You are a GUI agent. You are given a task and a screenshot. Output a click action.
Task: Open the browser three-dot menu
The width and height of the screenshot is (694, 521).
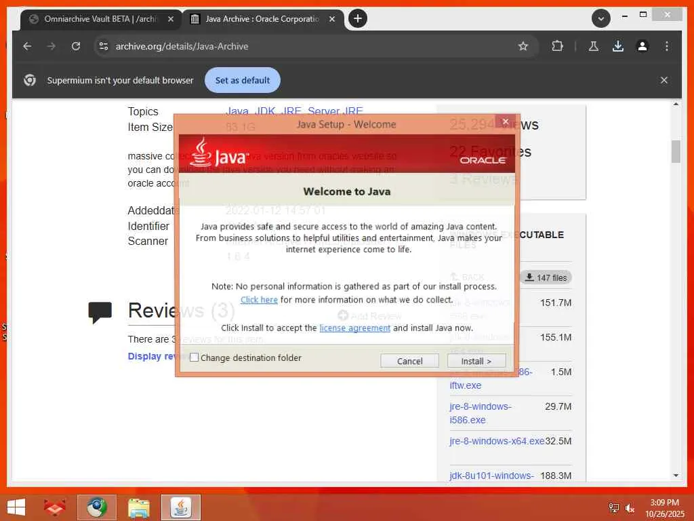667,46
